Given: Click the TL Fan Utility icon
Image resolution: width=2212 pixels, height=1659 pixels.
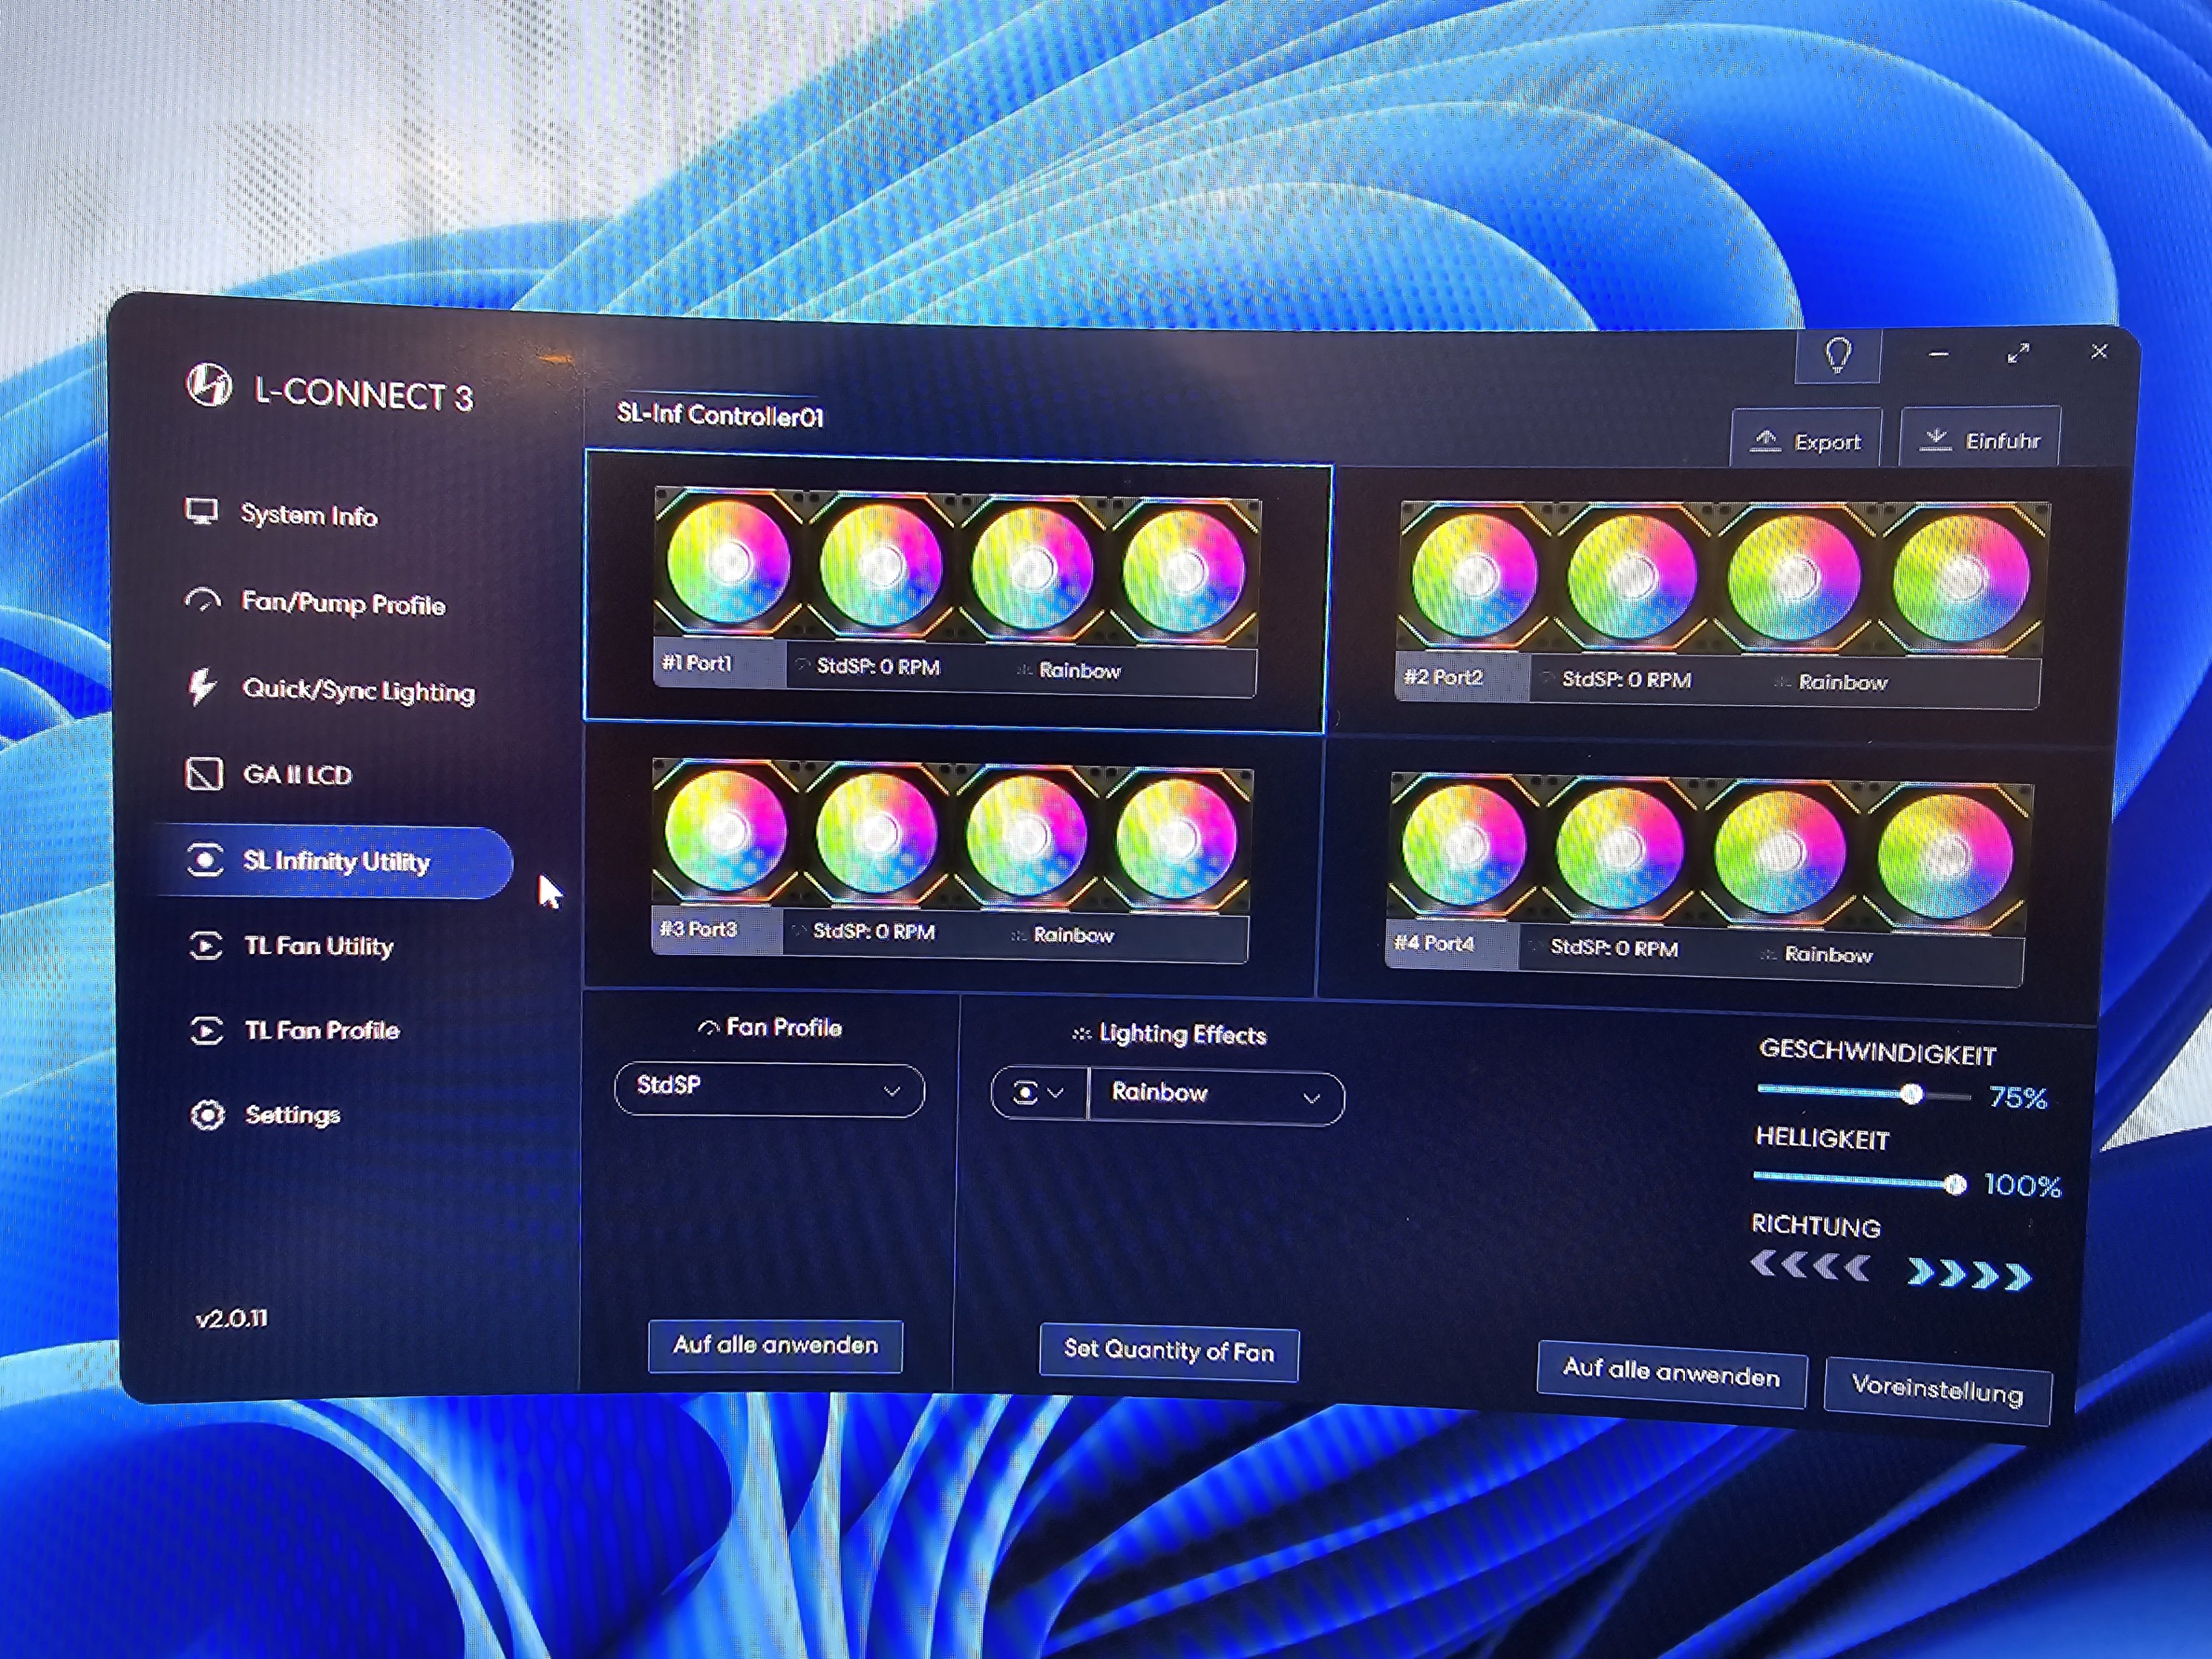Looking at the screenshot, I should coord(206,945).
